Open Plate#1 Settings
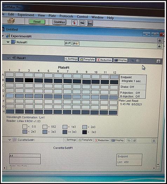Image resolution: width=167 pixels, height=184 pixels. [x=71, y=59]
